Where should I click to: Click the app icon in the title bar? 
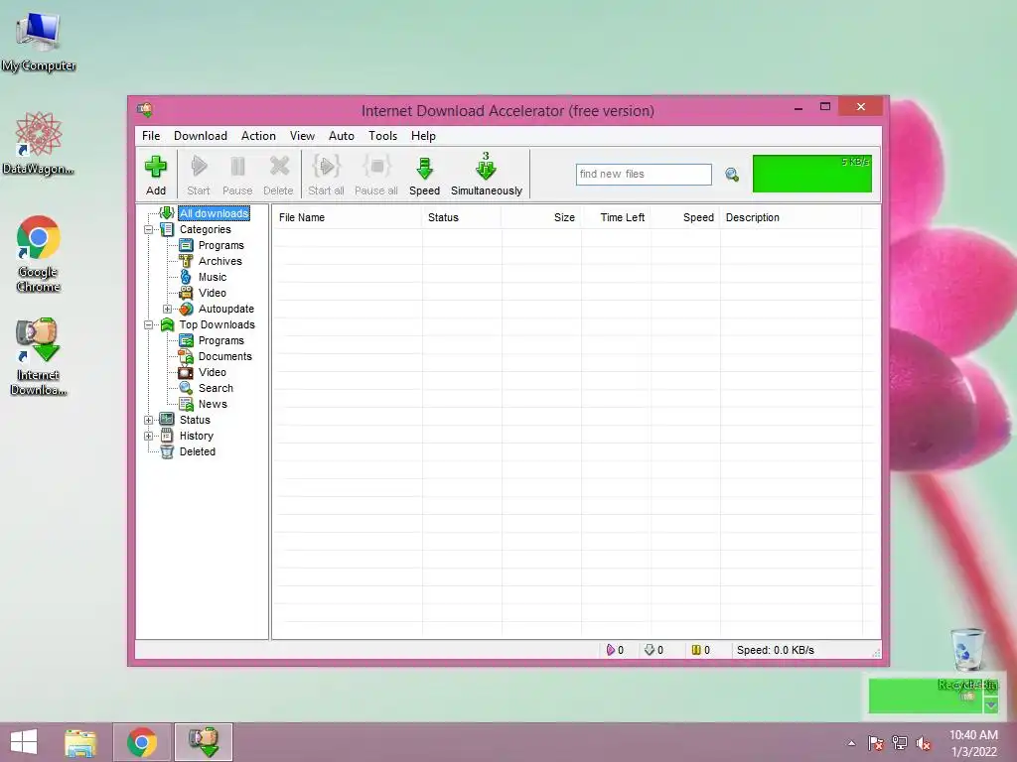pos(145,109)
